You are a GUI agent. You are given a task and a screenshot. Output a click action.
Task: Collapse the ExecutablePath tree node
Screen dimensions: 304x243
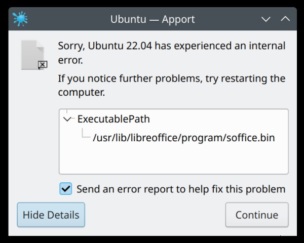point(67,119)
